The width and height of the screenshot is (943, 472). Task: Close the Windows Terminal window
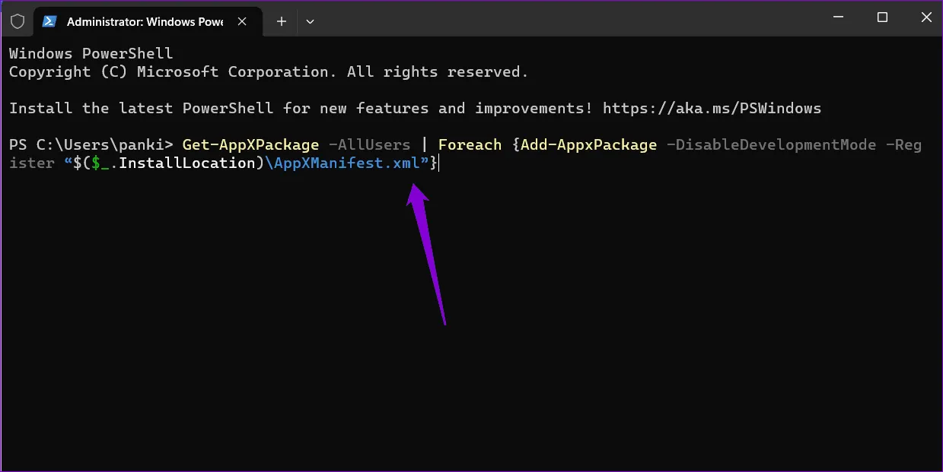pyautogui.click(x=925, y=18)
